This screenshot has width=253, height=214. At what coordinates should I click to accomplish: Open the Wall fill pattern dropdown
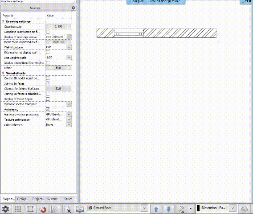coord(69,47)
